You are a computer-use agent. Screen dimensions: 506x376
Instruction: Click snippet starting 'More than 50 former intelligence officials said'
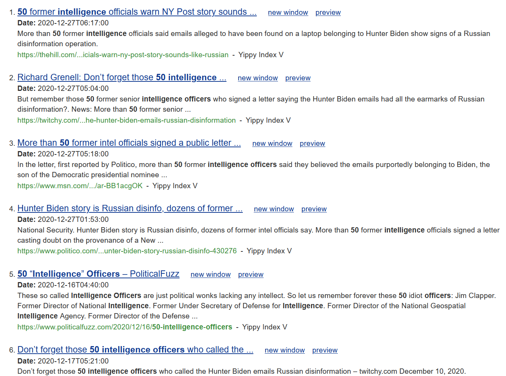254,39
